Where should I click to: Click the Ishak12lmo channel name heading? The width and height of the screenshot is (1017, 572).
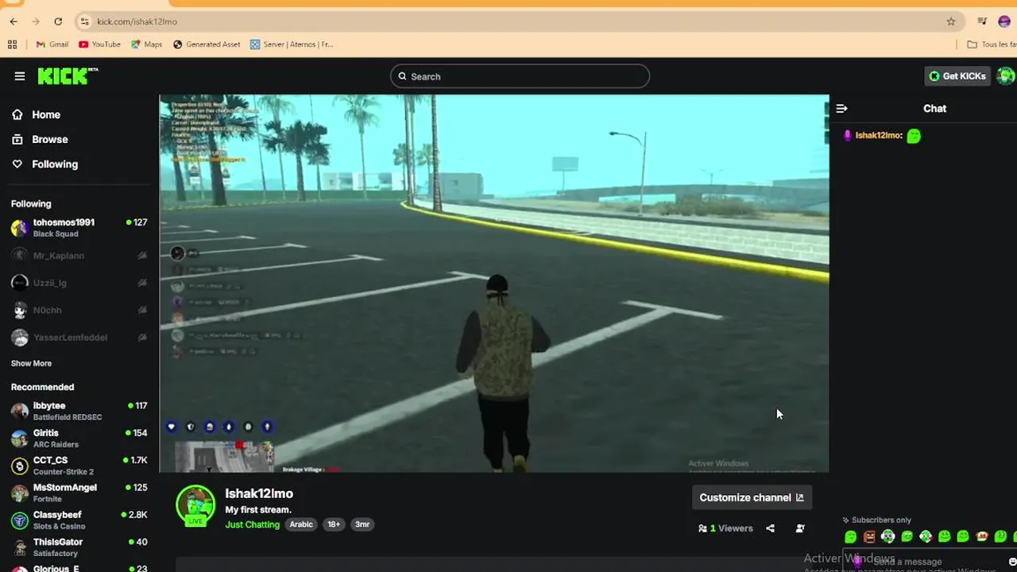point(259,493)
